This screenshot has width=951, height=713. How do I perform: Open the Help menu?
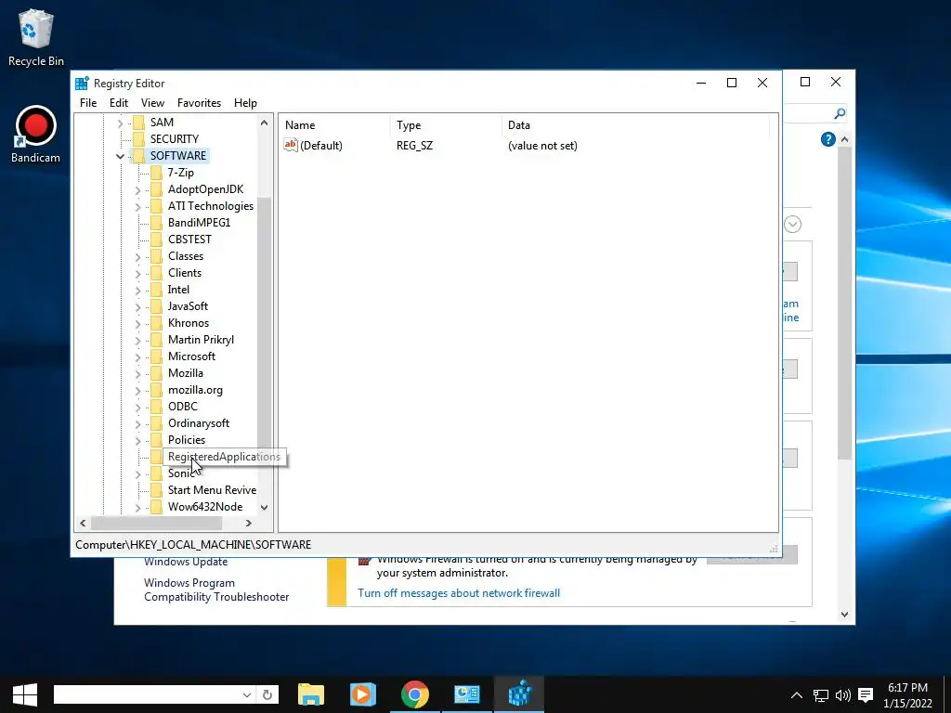tap(245, 103)
